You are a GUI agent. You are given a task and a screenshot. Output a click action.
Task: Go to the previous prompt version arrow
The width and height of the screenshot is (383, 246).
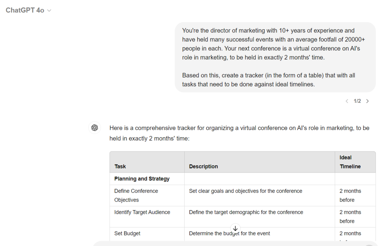click(347, 101)
